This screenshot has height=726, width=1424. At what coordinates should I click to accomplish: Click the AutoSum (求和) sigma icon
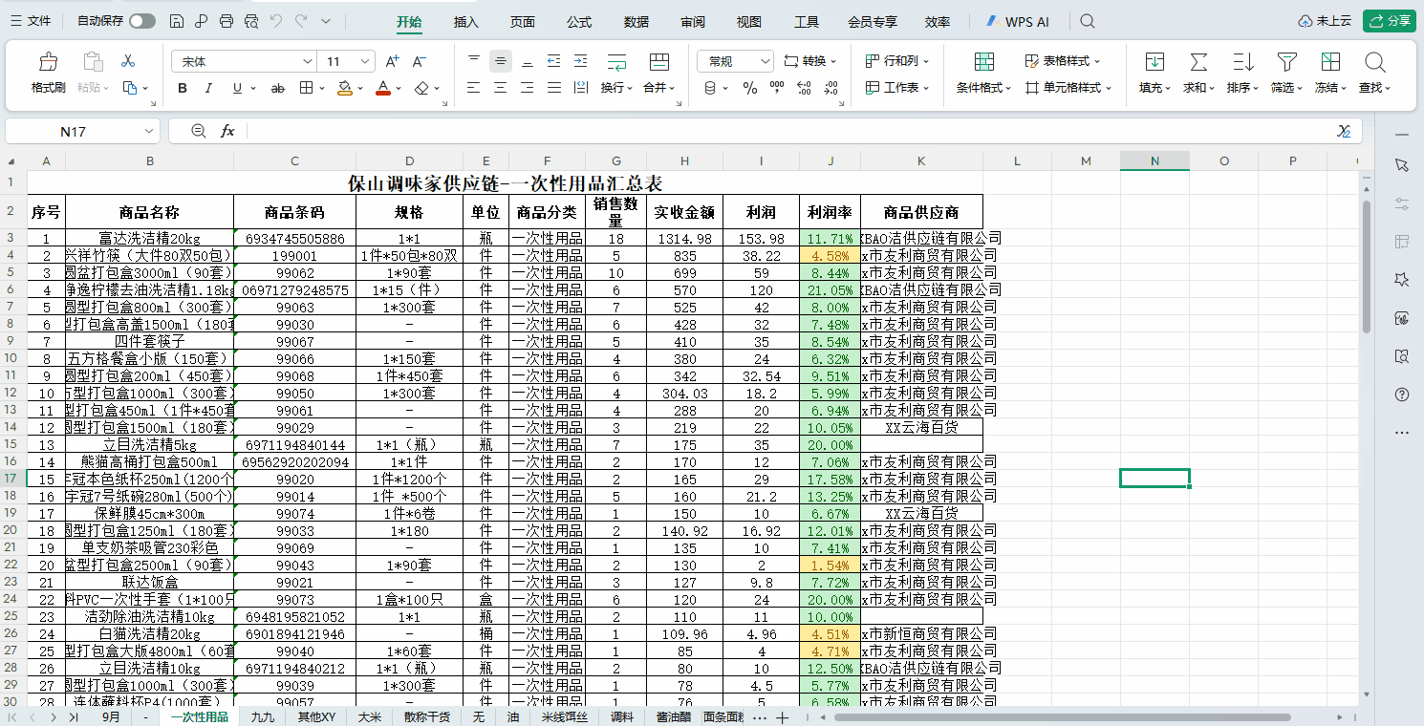pos(1198,62)
